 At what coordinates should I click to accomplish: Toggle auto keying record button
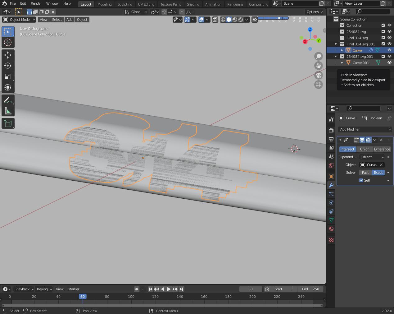(x=137, y=289)
